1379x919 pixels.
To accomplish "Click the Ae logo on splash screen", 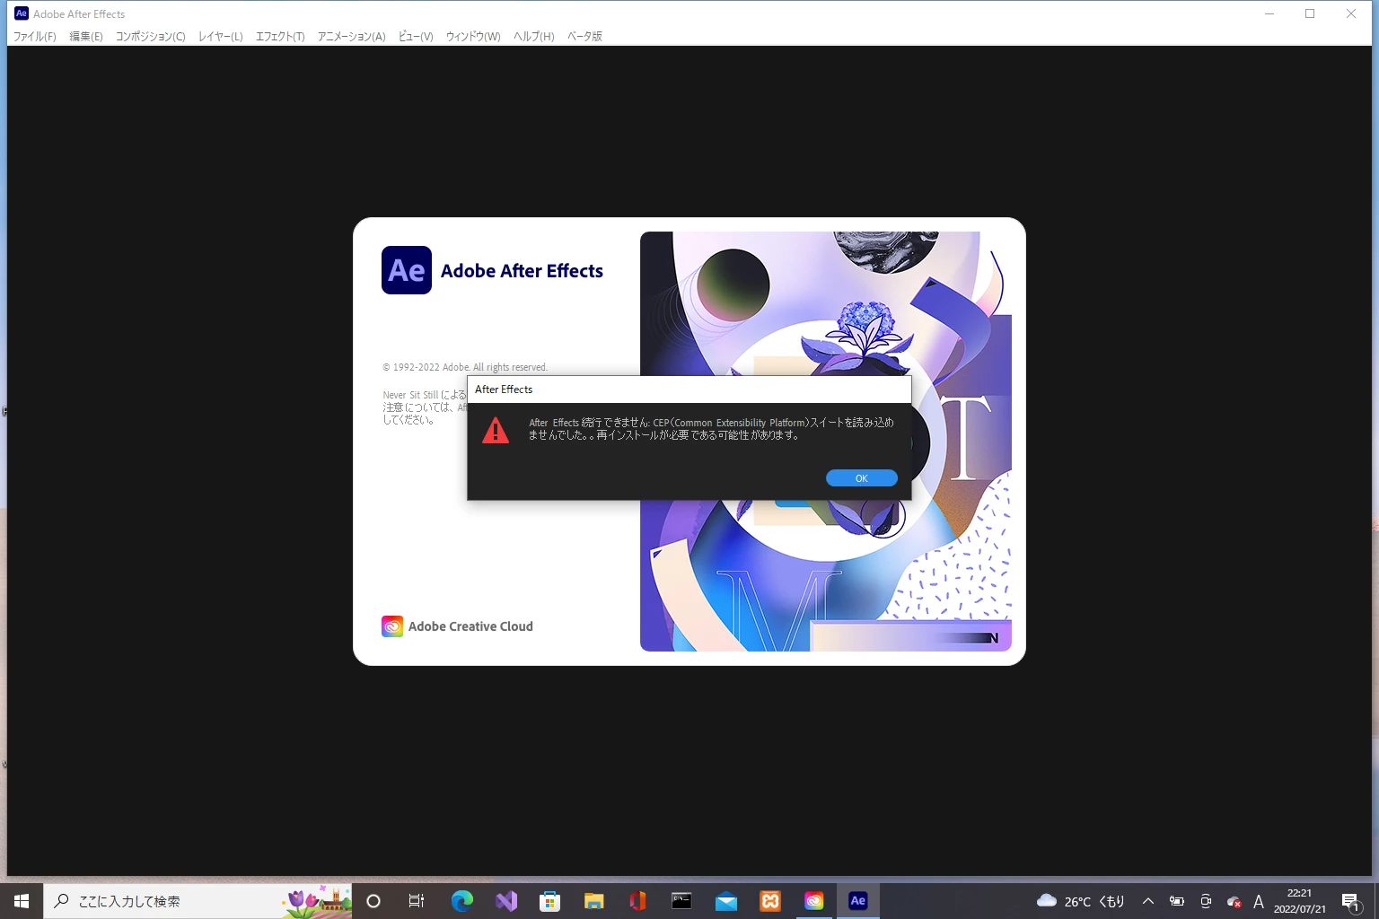I will 407,270.
